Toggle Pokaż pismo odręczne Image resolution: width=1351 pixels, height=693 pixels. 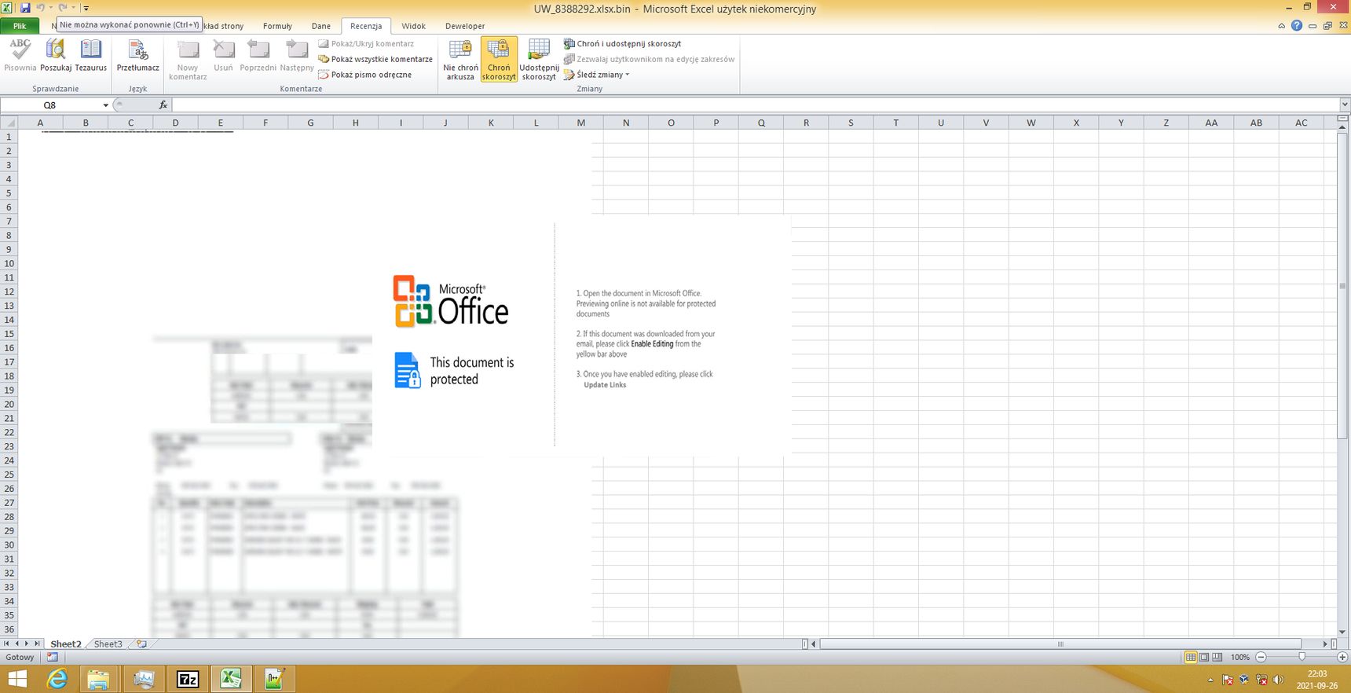[365, 75]
